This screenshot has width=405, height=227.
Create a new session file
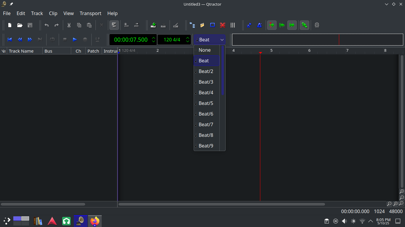tap(10, 25)
